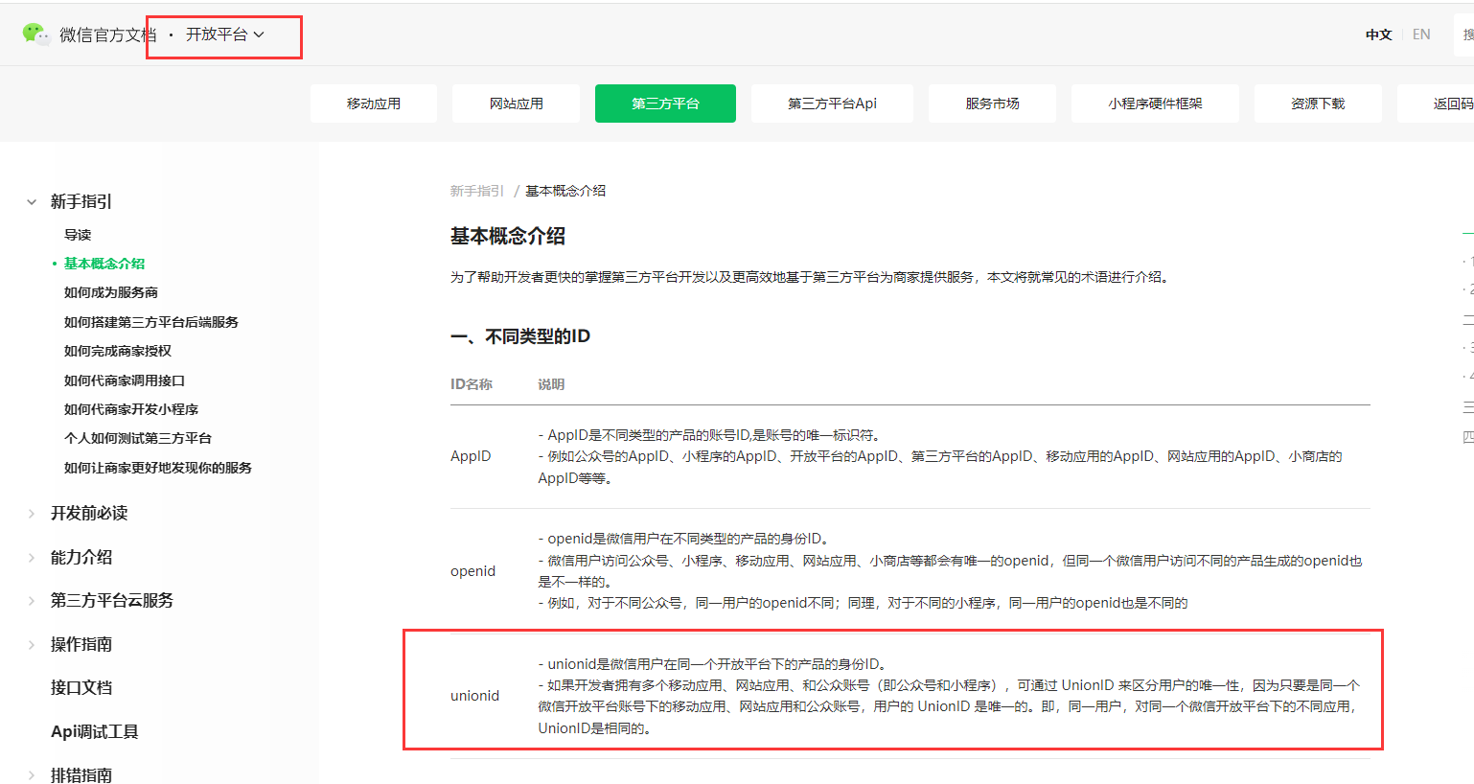1474x784 pixels.
Task: Open the 导读 sidebar page
Action: (78, 235)
